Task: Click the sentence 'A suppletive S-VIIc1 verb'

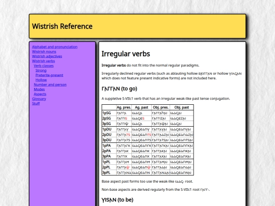Action: coord(166,99)
